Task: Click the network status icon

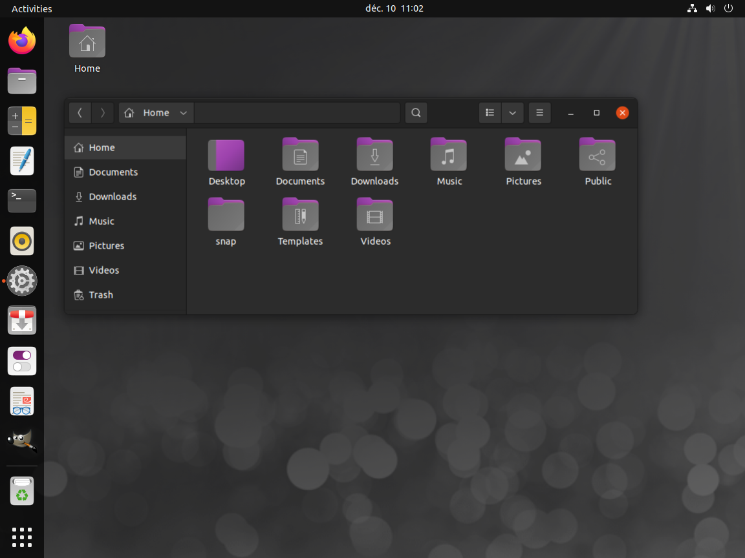Action: coord(692,8)
